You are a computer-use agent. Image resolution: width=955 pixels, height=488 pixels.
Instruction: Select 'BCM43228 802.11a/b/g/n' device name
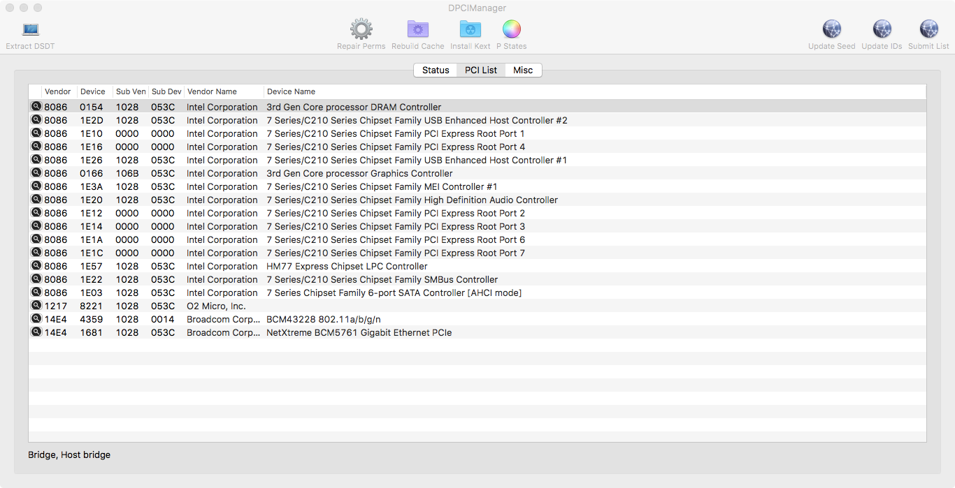click(324, 320)
